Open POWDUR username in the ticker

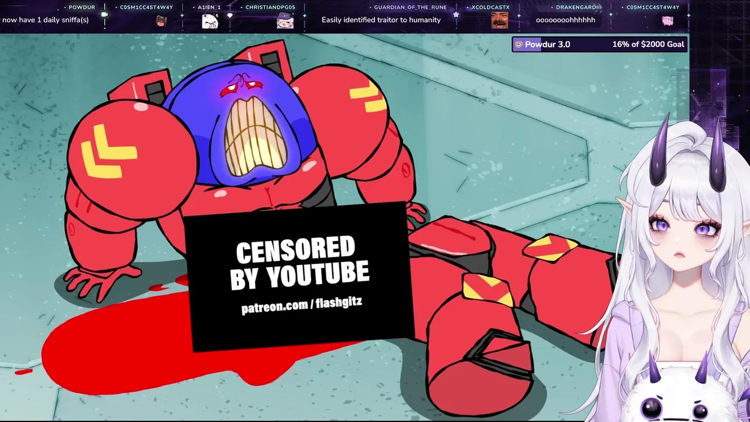(x=81, y=7)
